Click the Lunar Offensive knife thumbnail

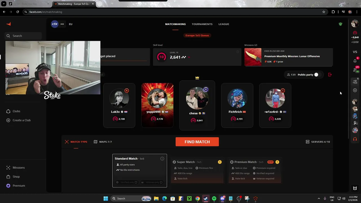253,57
